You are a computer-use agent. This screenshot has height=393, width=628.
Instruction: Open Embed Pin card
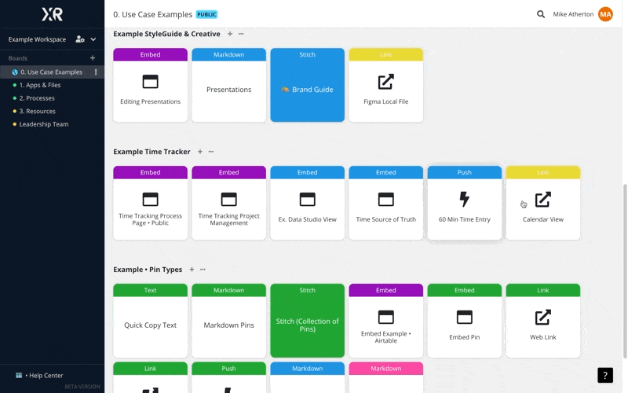(x=464, y=321)
